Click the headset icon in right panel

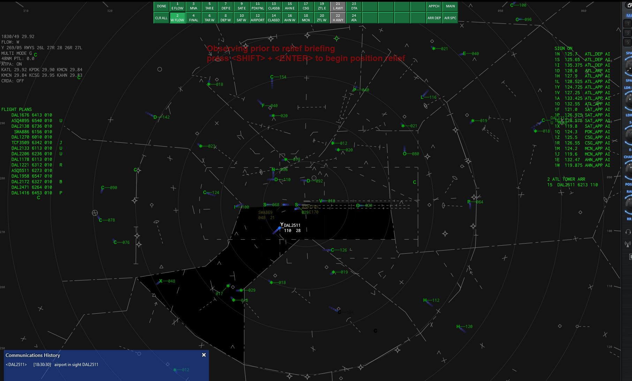pyautogui.click(x=628, y=232)
